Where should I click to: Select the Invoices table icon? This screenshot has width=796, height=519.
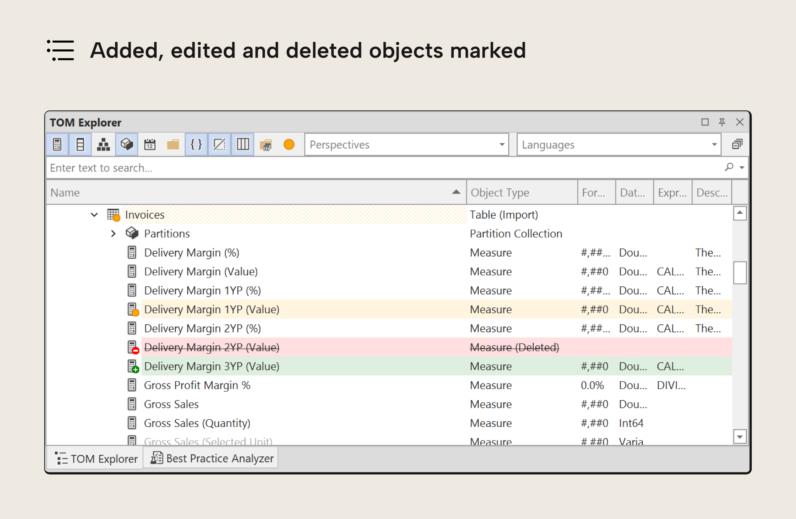click(x=114, y=215)
